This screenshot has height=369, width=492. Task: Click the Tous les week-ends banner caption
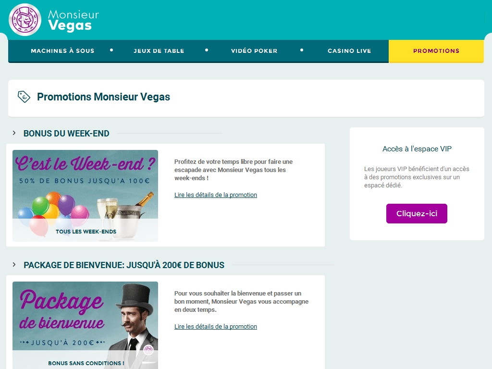[x=86, y=232]
